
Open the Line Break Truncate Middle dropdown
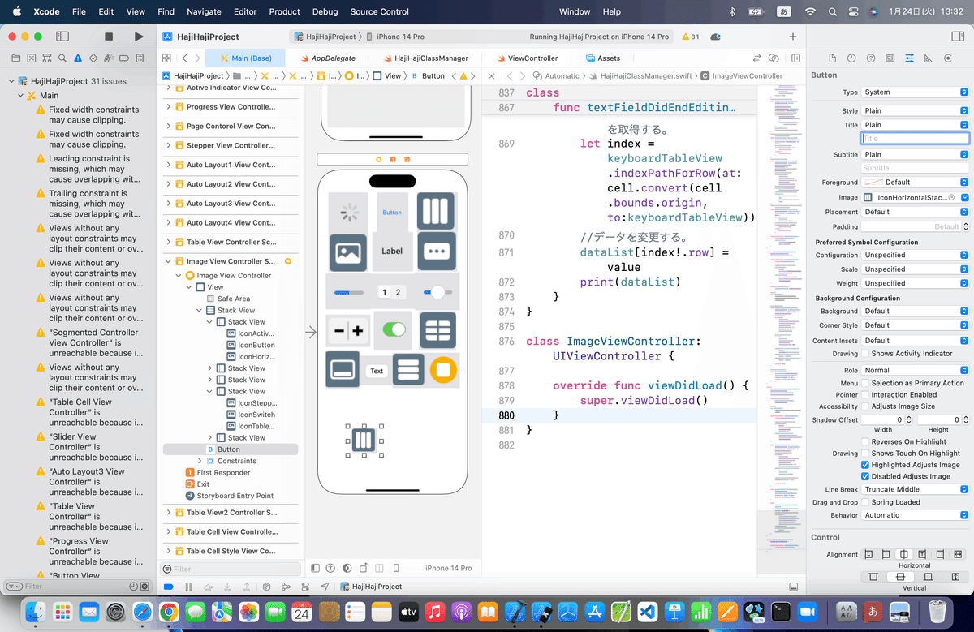pyautogui.click(x=915, y=489)
